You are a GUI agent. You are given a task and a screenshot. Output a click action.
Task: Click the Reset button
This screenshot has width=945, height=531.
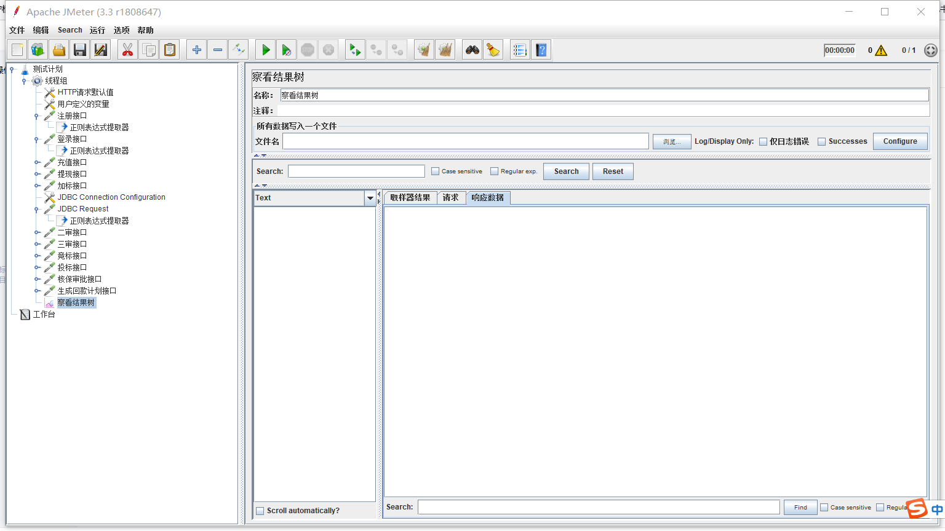[613, 171]
